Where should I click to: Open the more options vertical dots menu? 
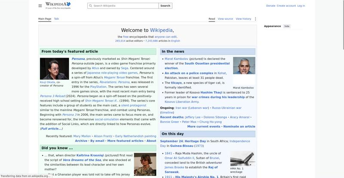(255, 19)
